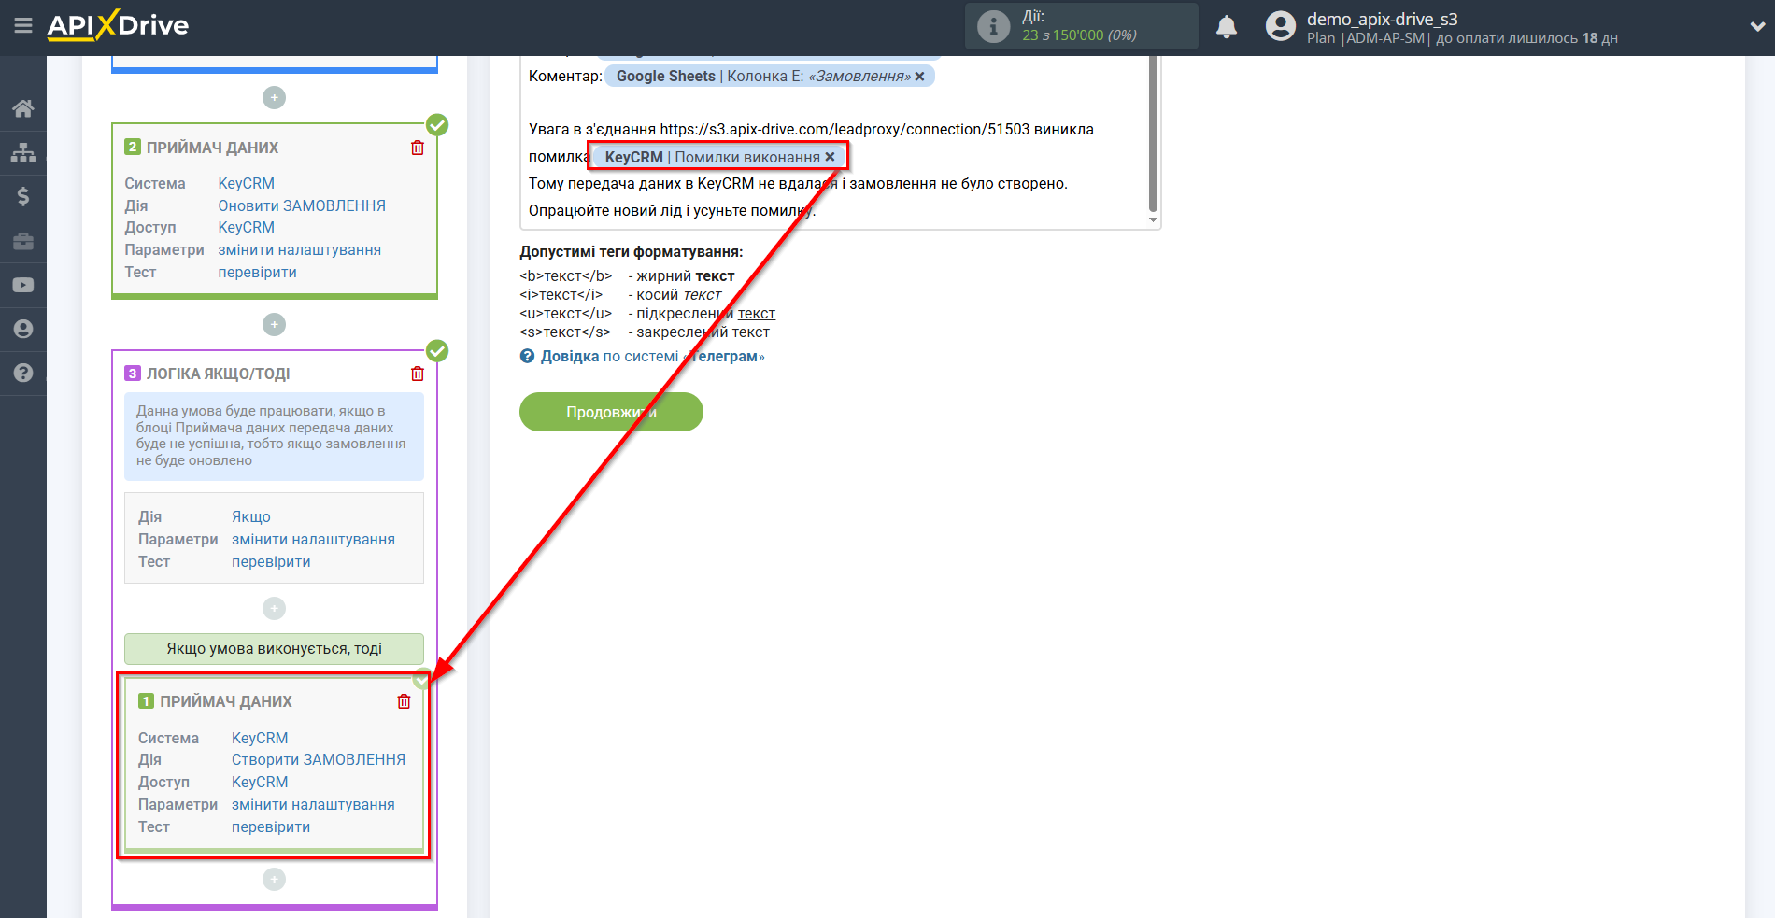Click Якщо умова виконується, тоді bar

click(x=274, y=648)
